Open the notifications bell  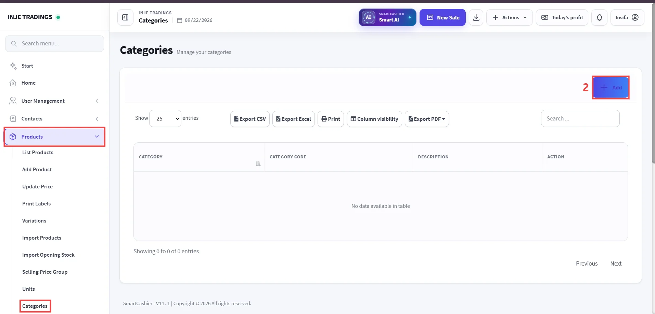[x=599, y=17]
